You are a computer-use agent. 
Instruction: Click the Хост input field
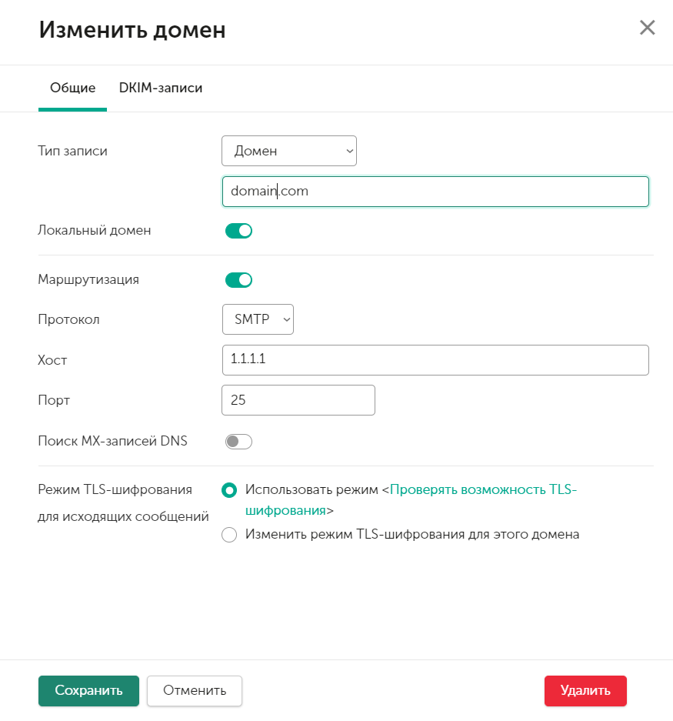(435, 359)
